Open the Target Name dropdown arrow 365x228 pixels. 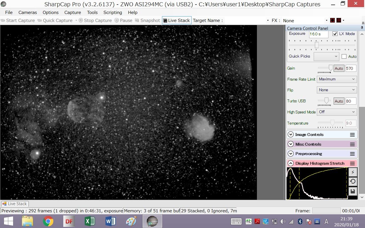[268, 21]
